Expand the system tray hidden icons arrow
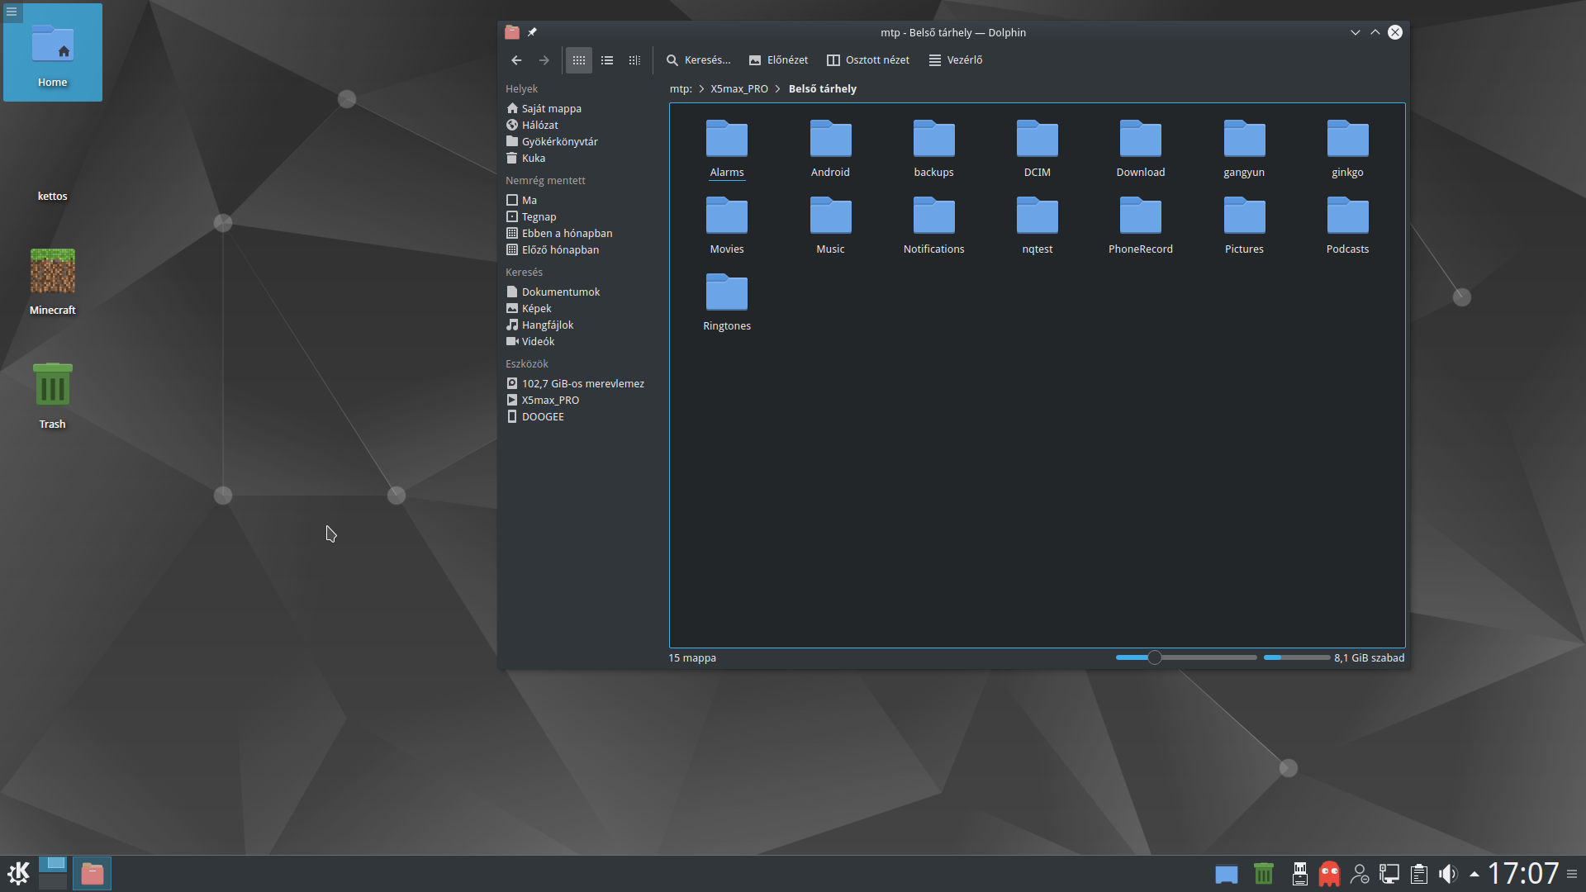Image resolution: width=1586 pixels, height=892 pixels. click(1474, 874)
